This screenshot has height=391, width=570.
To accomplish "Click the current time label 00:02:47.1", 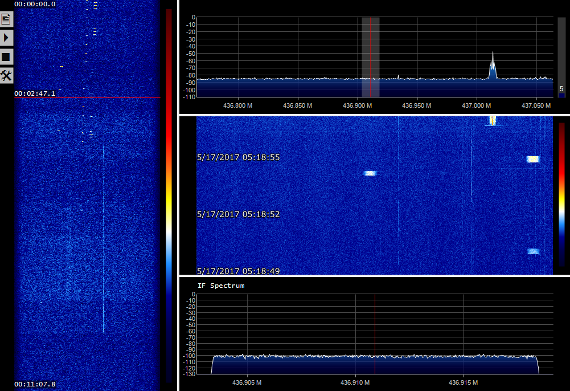I will (x=35, y=93).
